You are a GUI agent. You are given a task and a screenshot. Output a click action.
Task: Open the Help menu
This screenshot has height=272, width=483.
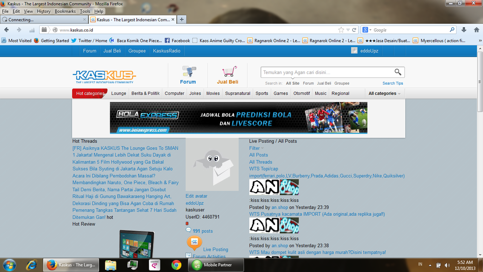pyautogui.click(x=99, y=11)
